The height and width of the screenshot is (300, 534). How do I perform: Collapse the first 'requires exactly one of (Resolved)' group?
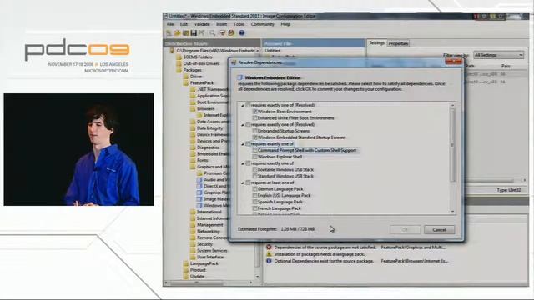[x=243, y=106]
